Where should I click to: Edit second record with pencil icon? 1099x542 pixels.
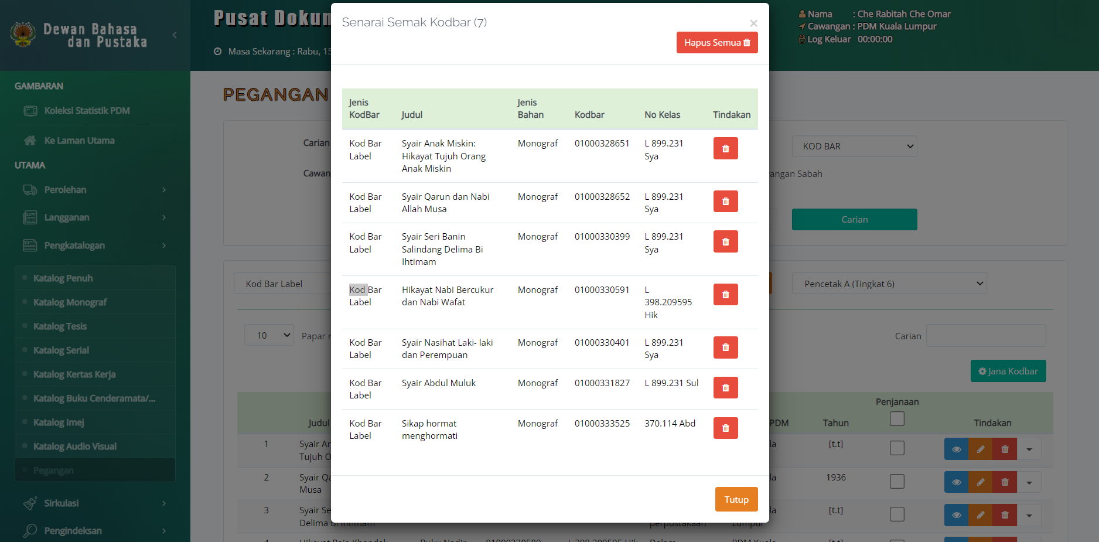980,482
